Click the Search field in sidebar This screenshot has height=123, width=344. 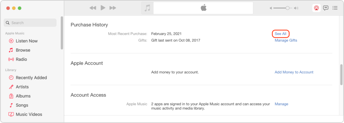30,23
